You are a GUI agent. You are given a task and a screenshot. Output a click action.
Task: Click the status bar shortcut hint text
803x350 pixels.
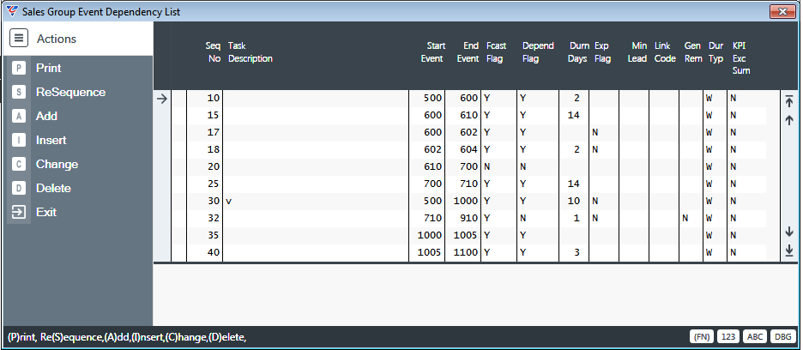[x=128, y=337]
